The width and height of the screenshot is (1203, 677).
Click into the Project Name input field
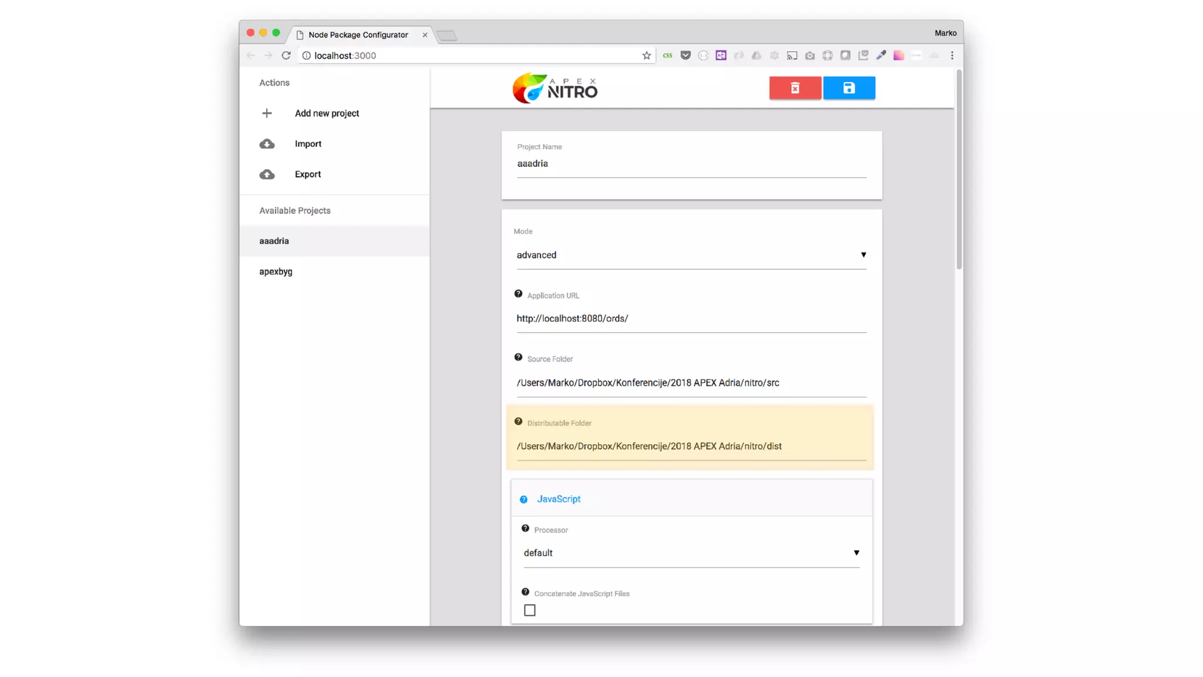click(x=691, y=164)
